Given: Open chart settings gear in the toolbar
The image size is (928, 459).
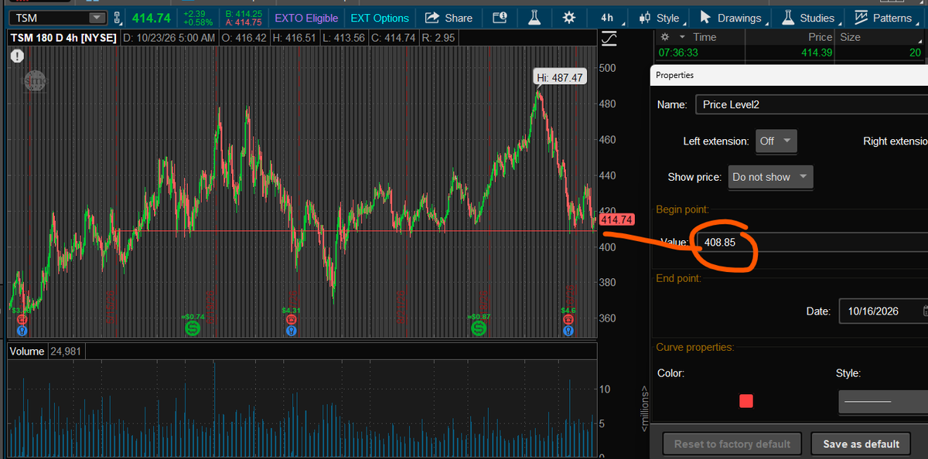Looking at the screenshot, I should [569, 18].
